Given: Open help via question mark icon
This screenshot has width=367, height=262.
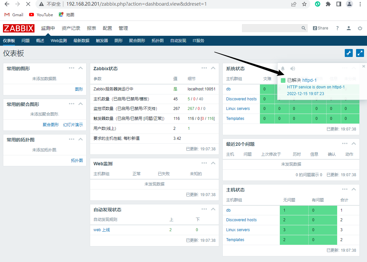Looking at the screenshot, I should tap(337, 28).
